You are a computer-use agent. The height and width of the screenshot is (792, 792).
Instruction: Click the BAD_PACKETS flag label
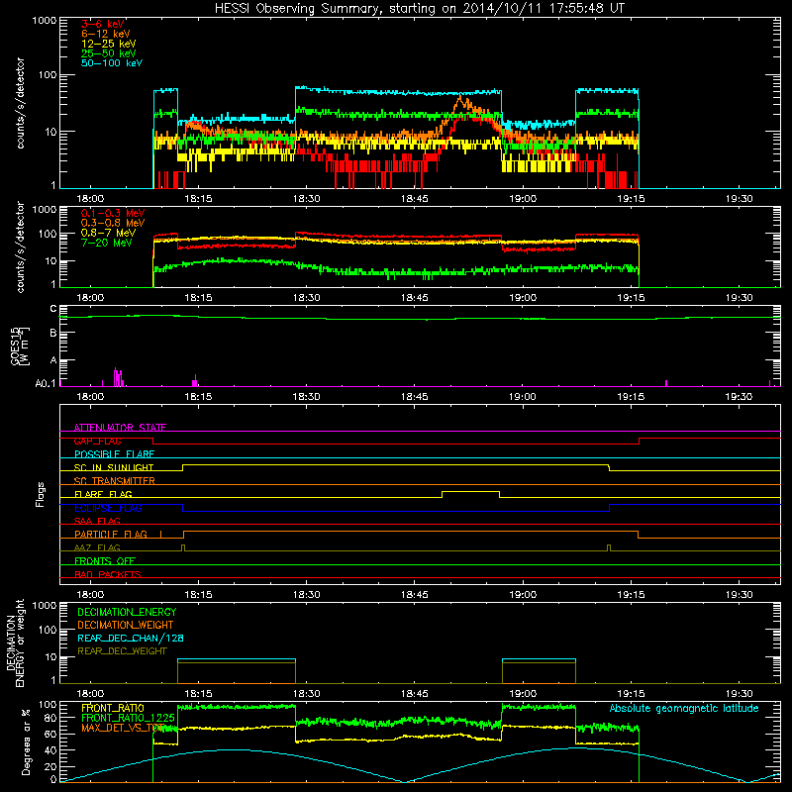point(108,574)
